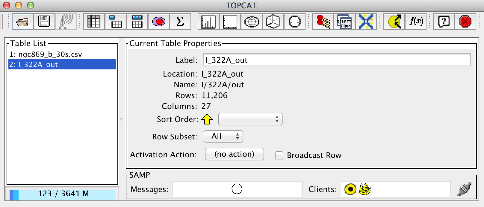Toggle the yellow sort direction arrow

tap(207, 119)
